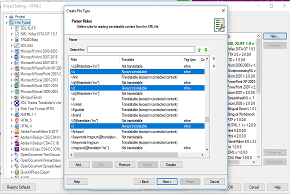Viewport: 290px width, 194px height.
Task: Click the Next > button
Action: pyautogui.click(x=167, y=181)
